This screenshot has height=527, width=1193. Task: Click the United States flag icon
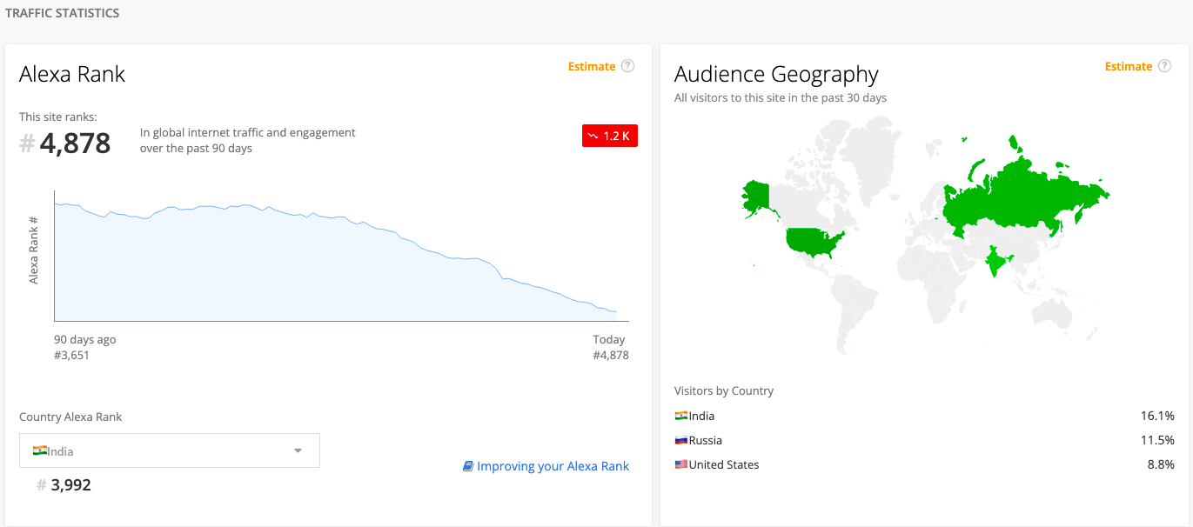[x=681, y=464]
